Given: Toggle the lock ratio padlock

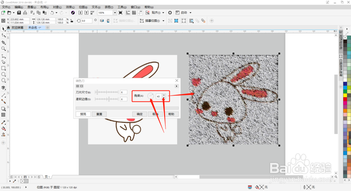Looking at the screenshot, I should pos(72,21).
